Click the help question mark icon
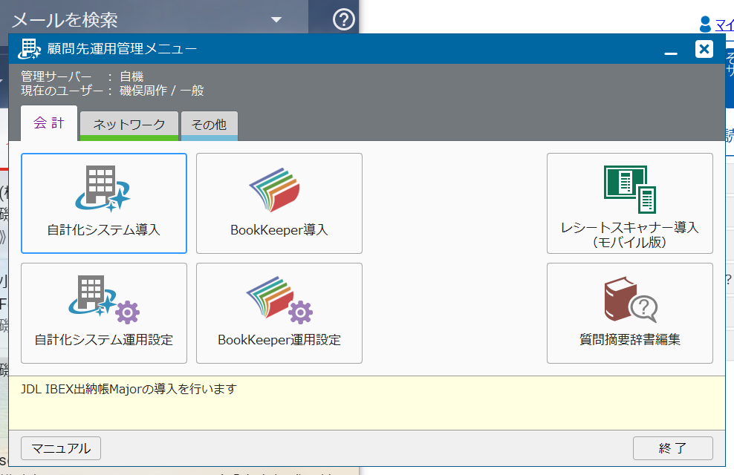This screenshot has height=475, width=734. [344, 19]
